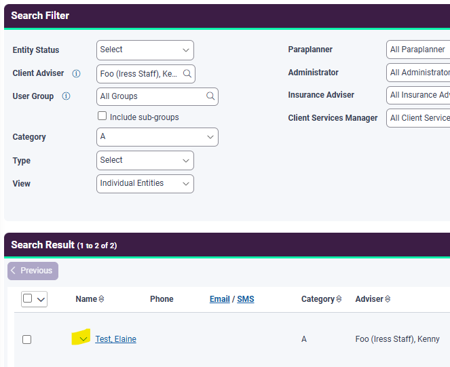
Task: Click the Email column header link
Action: (219, 299)
